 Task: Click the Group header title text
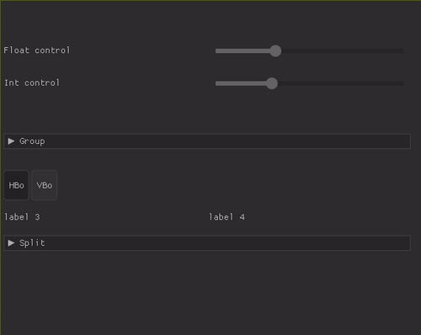32,141
